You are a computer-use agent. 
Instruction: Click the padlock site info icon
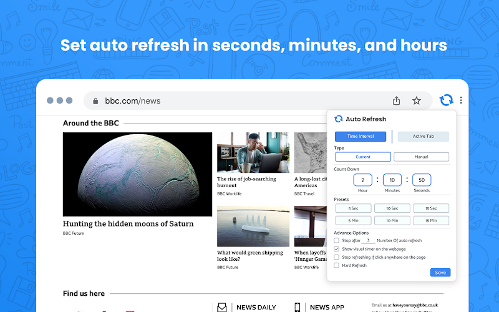point(95,101)
